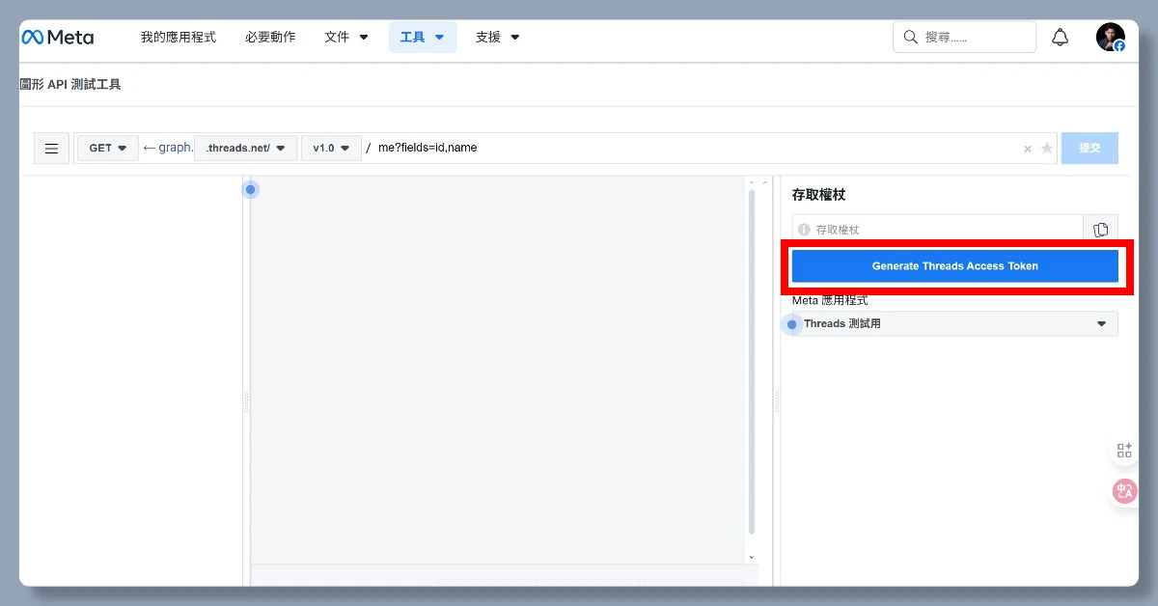The image size is (1158, 606).
Task: Click the 存取權杖 section heading
Action: coord(818,195)
